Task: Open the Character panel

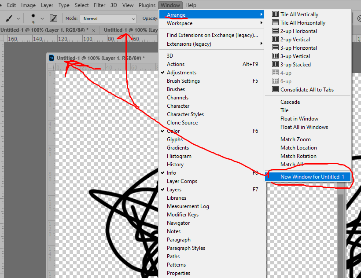Action: click(211, 106)
